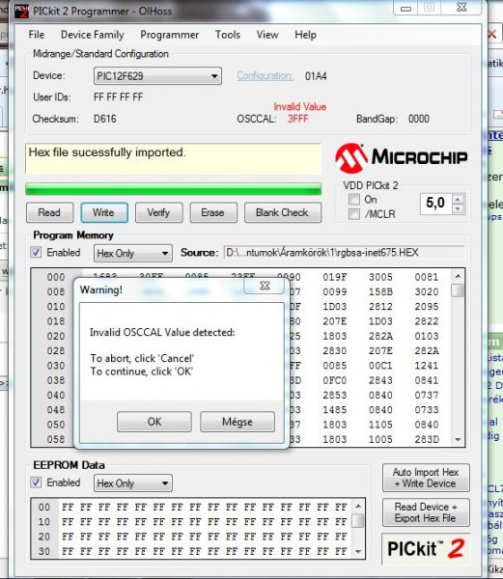Click the OSCCAL value 3FFF
Viewport: 503px width, 579px height.
[x=297, y=119]
